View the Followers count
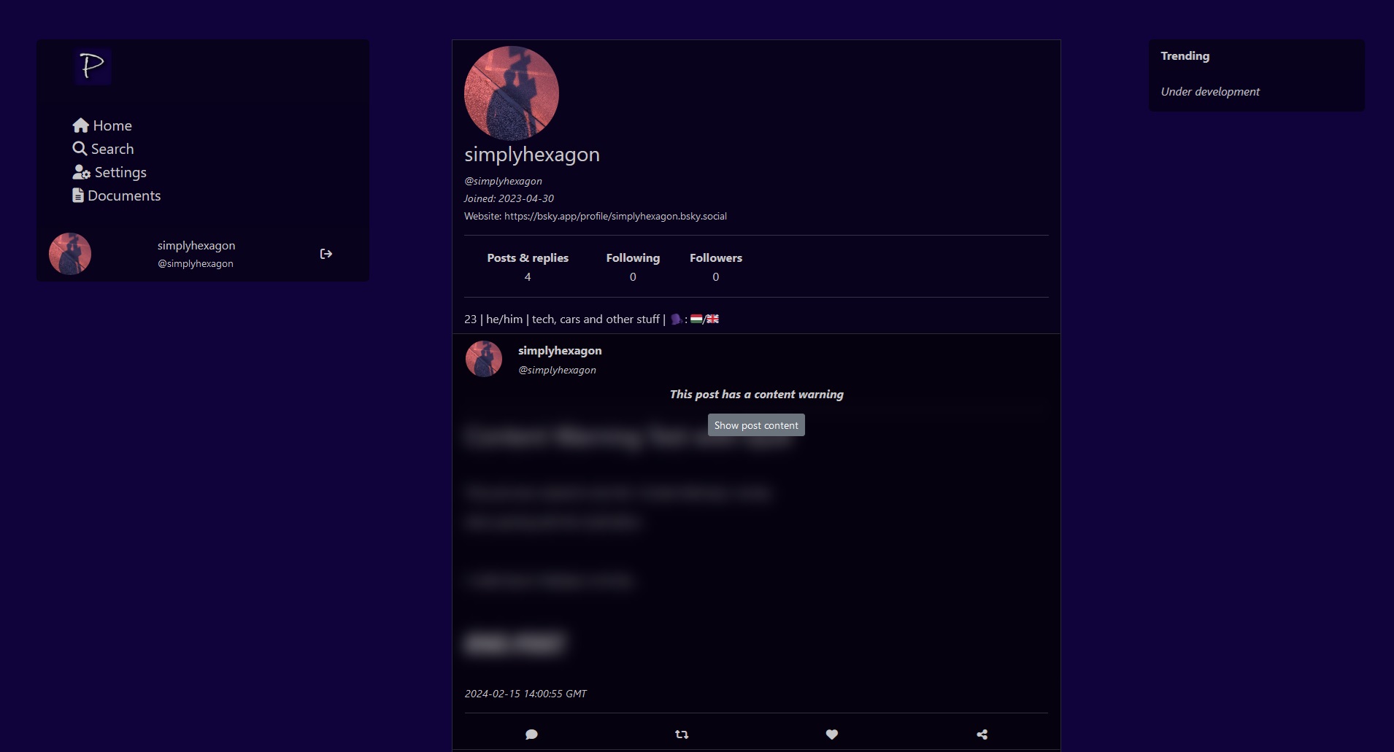 715,267
